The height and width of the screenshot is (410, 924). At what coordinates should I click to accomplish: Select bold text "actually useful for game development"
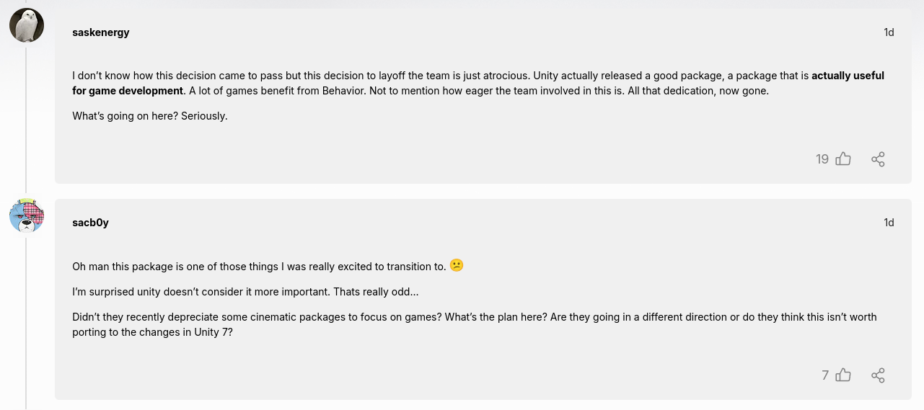tap(478, 83)
